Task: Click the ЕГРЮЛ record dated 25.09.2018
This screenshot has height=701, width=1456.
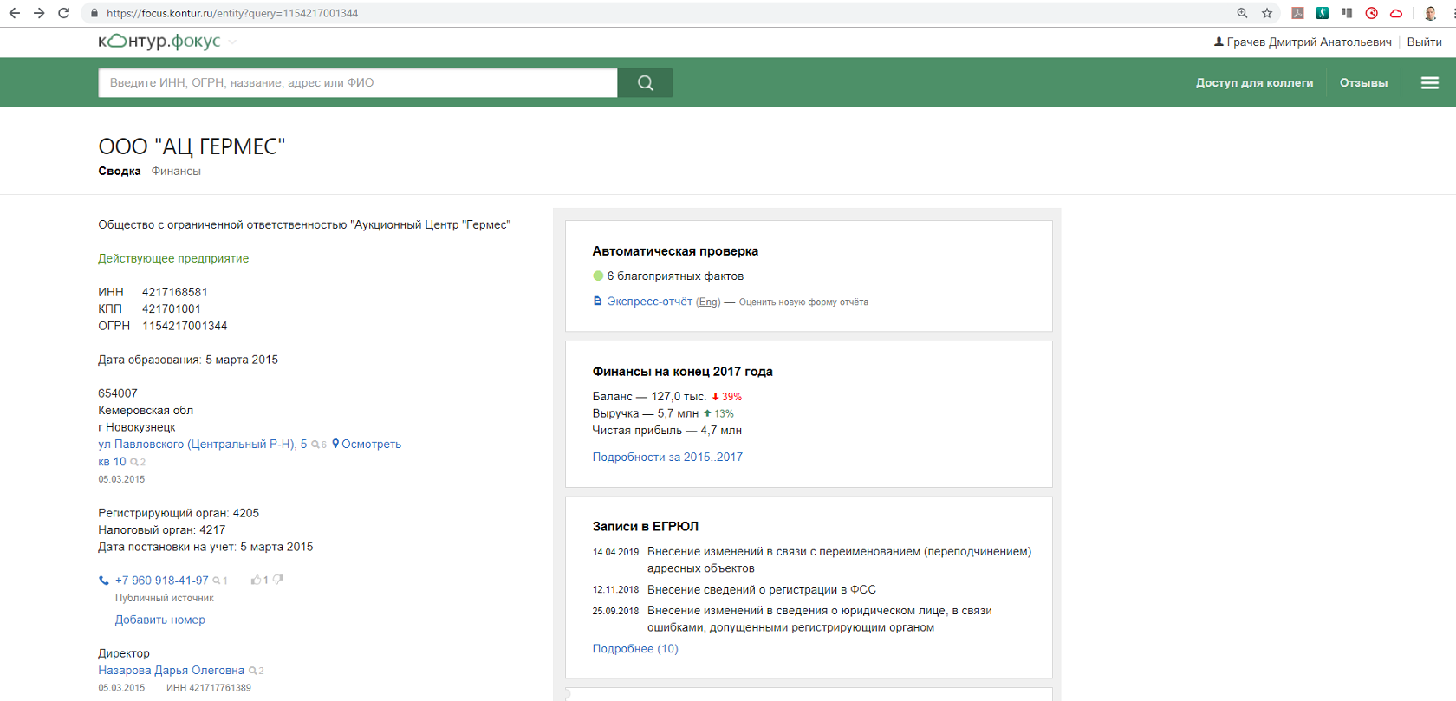Action: [x=792, y=619]
